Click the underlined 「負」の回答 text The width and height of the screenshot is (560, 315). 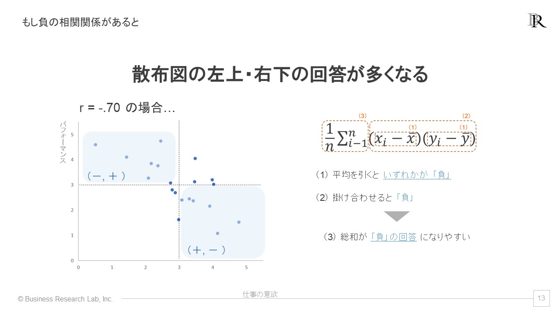pyautogui.click(x=393, y=237)
